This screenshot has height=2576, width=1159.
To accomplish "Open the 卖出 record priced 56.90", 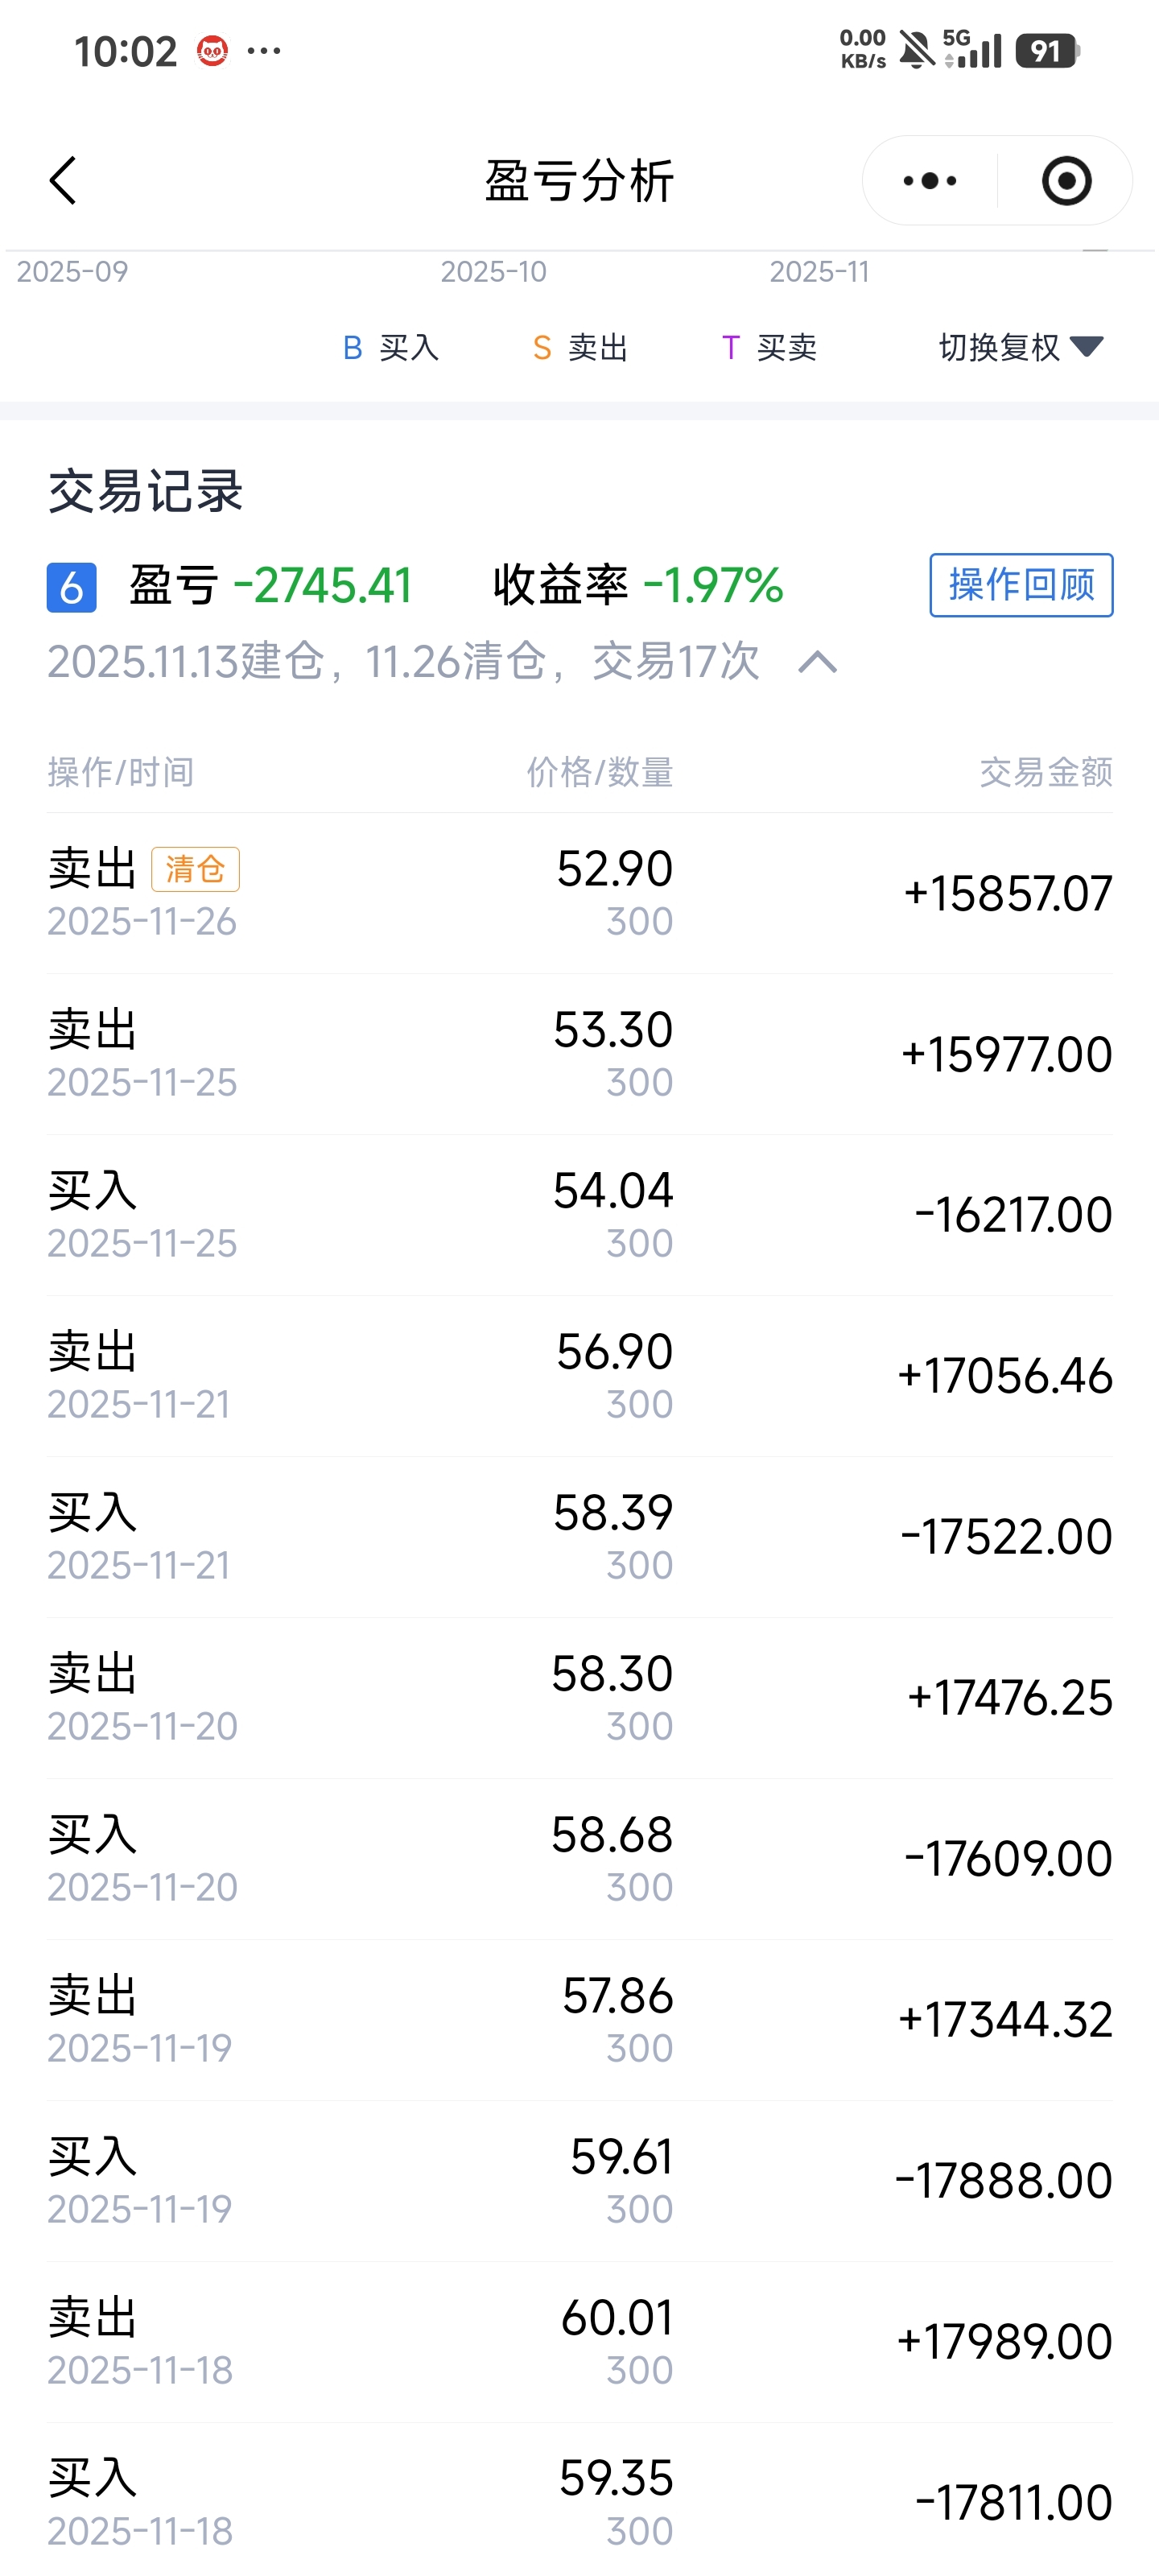I will pos(580,1376).
